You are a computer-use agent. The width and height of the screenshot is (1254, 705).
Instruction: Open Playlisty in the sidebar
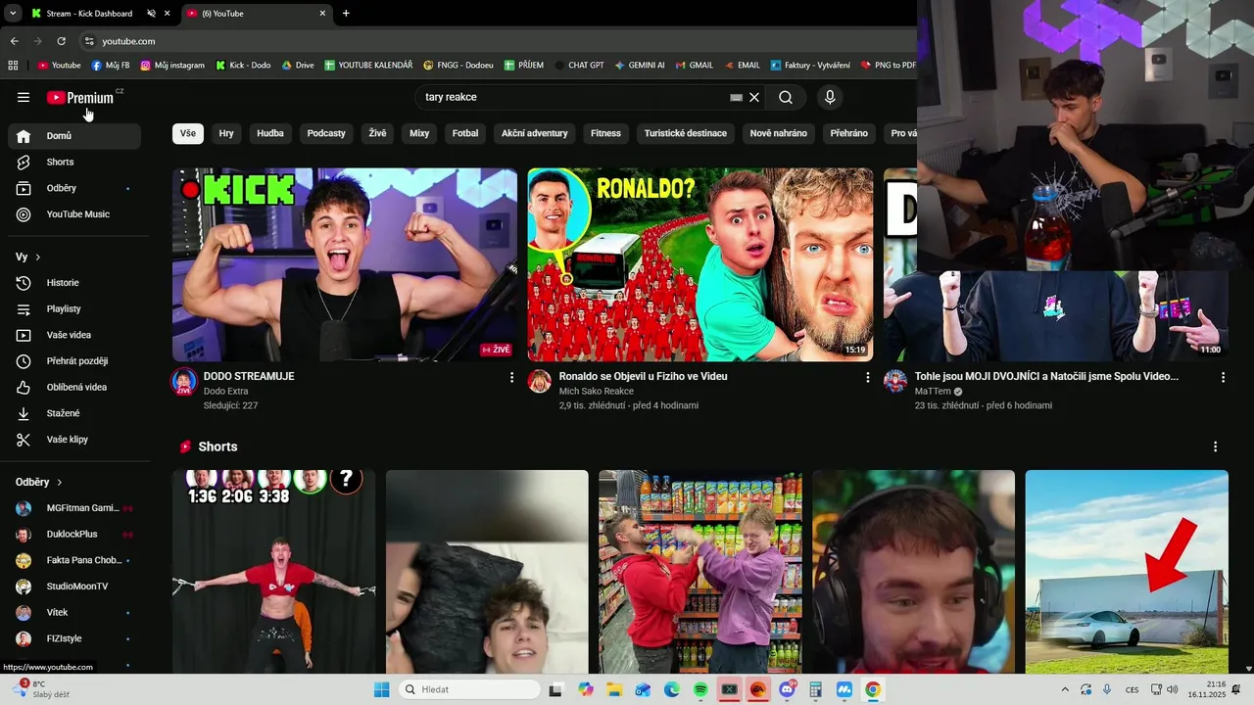tap(74, 308)
